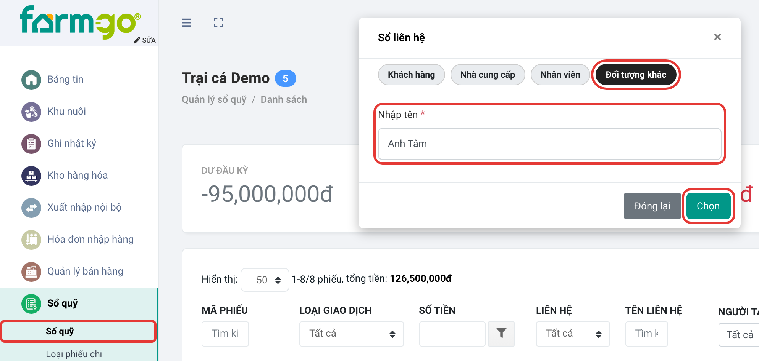Click the Đóng lại button

[652, 206]
